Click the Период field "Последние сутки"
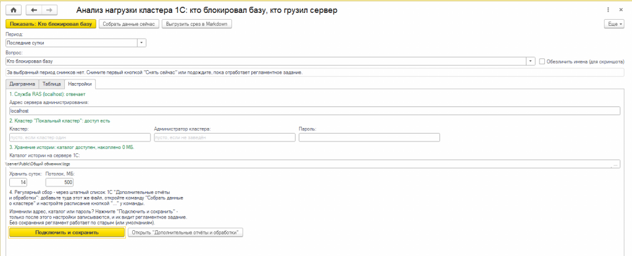Image resolution: width=632 pixels, height=256 pixels. click(72, 42)
